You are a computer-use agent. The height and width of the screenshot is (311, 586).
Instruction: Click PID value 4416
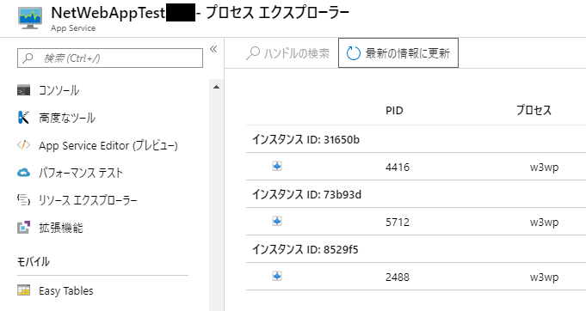[398, 167]
